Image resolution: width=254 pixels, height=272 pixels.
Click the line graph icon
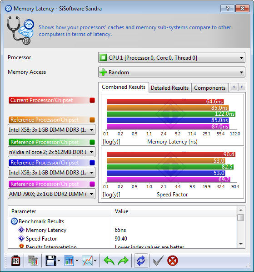(87, 260)
